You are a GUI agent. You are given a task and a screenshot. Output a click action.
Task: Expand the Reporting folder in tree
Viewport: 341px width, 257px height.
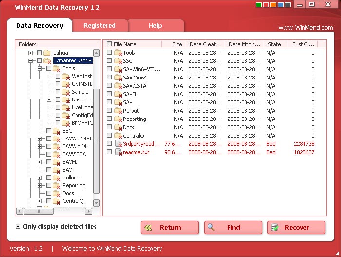click(40, 185)
